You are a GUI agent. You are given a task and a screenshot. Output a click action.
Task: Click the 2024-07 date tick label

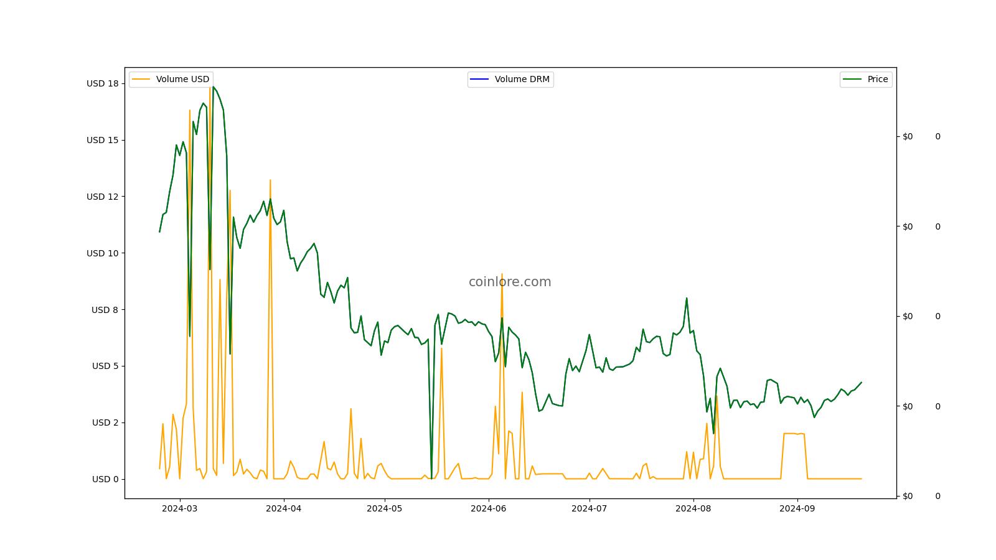(590, 508)
